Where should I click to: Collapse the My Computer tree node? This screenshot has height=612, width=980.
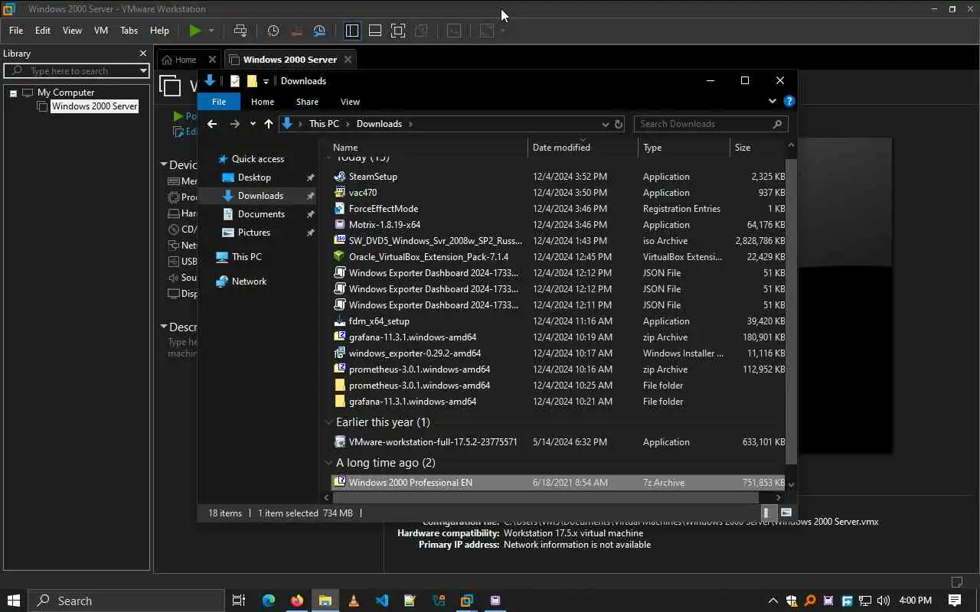[13, 93]
